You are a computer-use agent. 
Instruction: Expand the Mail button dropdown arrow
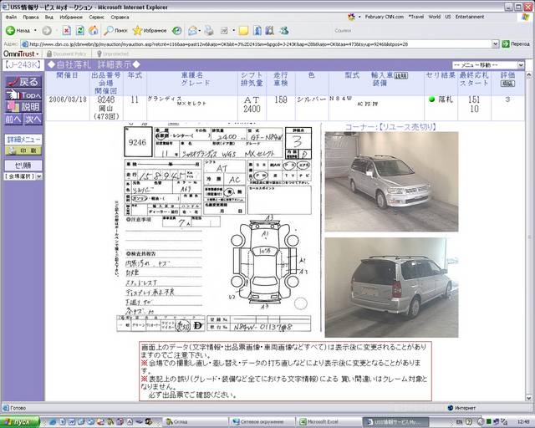(199, 31)
